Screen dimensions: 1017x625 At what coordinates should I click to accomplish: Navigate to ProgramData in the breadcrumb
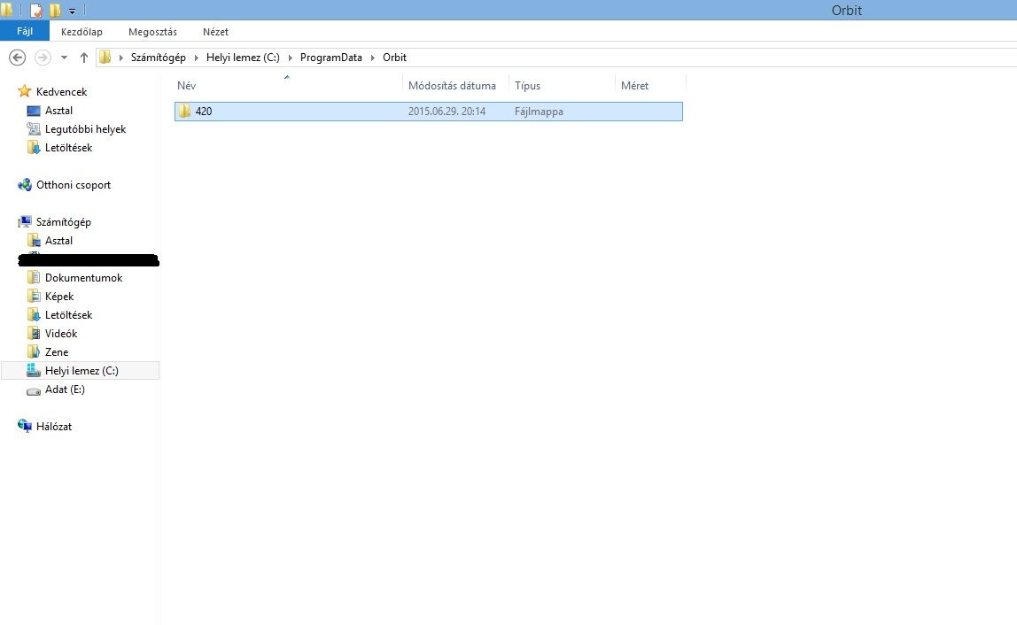pos(330,57)
